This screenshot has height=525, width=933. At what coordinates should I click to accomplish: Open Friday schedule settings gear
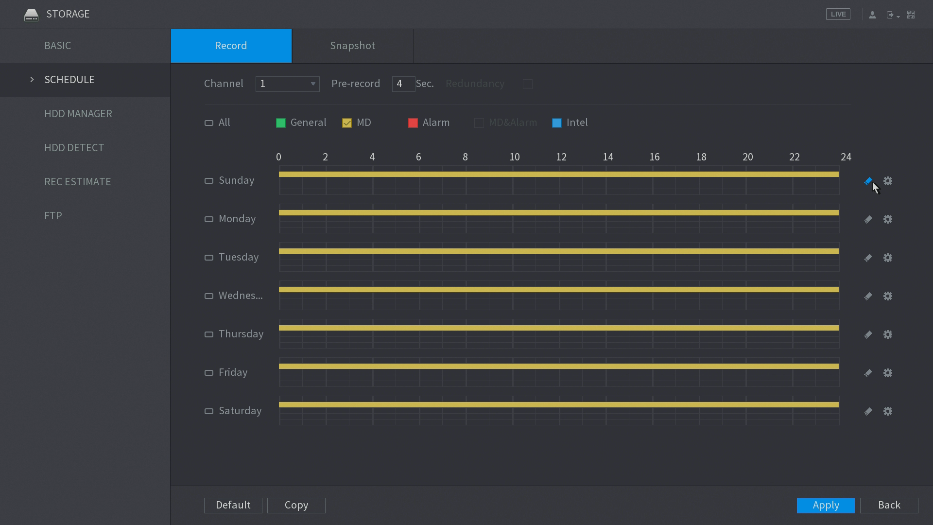coord(888,373)
